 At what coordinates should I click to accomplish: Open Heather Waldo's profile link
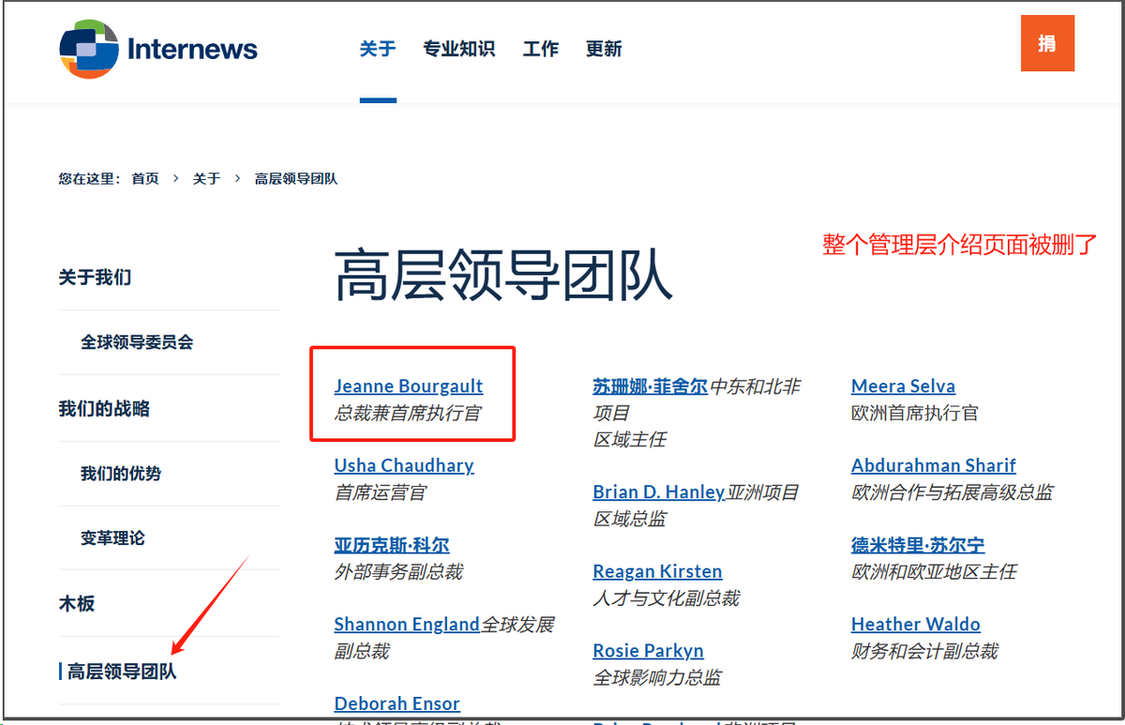pos(916,625)
